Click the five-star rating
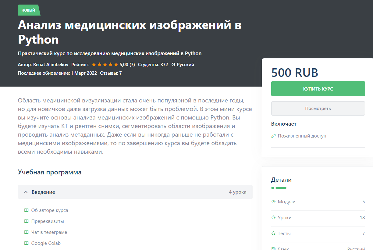This screenshot has width=373, height=250. [105, 65]
